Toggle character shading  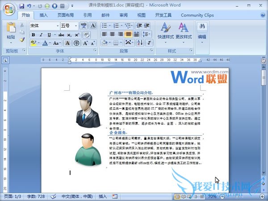tap(67, 43)
